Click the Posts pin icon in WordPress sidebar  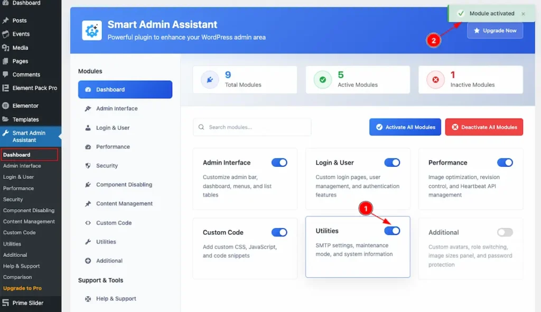tap(5, 21)
